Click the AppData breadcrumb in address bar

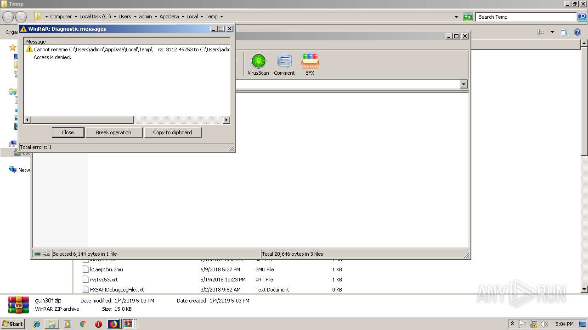pyautogui.click(x=169, y=16)
